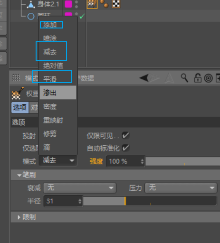
Task: Click the forward arrow in attribute manager
Action: click(154, 78)
